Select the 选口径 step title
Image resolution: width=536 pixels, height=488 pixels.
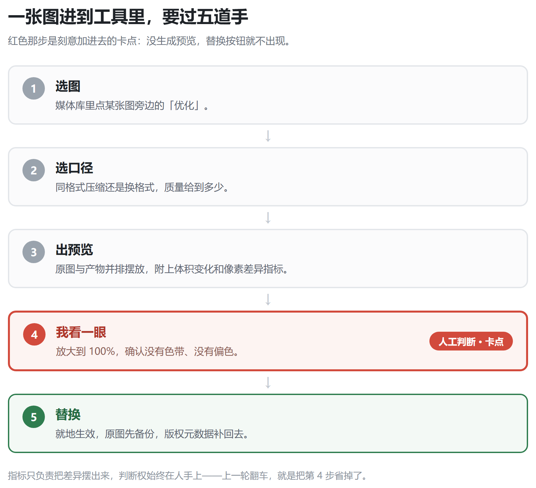coord(74,168)
